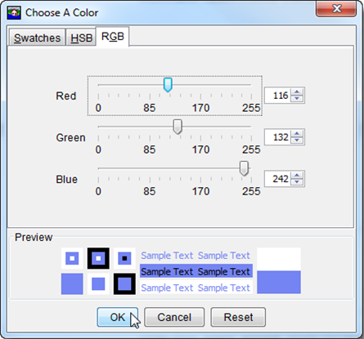This screenshot has width=364, height=339.
Task: Decrease the Red value with down arrow
Action: 297,99
